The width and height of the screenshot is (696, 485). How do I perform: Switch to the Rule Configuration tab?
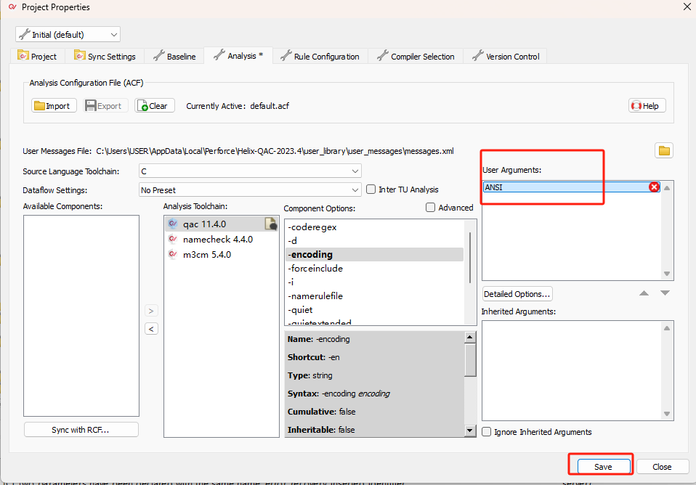click(320, 57)
